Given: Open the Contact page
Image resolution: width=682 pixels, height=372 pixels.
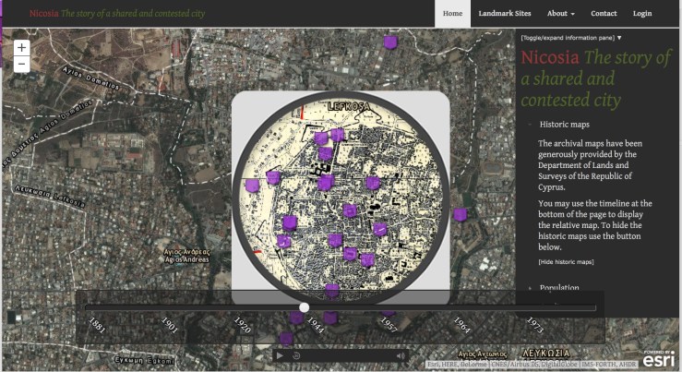Looking at the screenshot, I should 604,14.
